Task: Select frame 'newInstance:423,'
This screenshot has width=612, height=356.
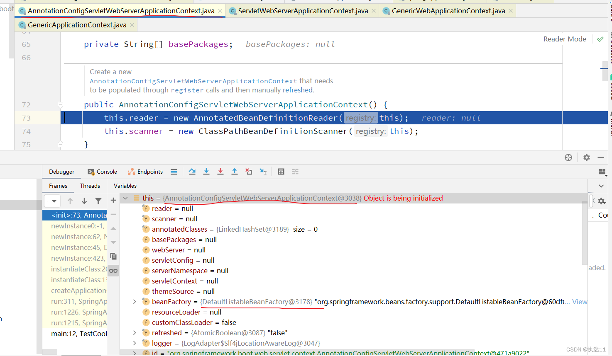Action: pyautogui.click(x=75, y=258)
